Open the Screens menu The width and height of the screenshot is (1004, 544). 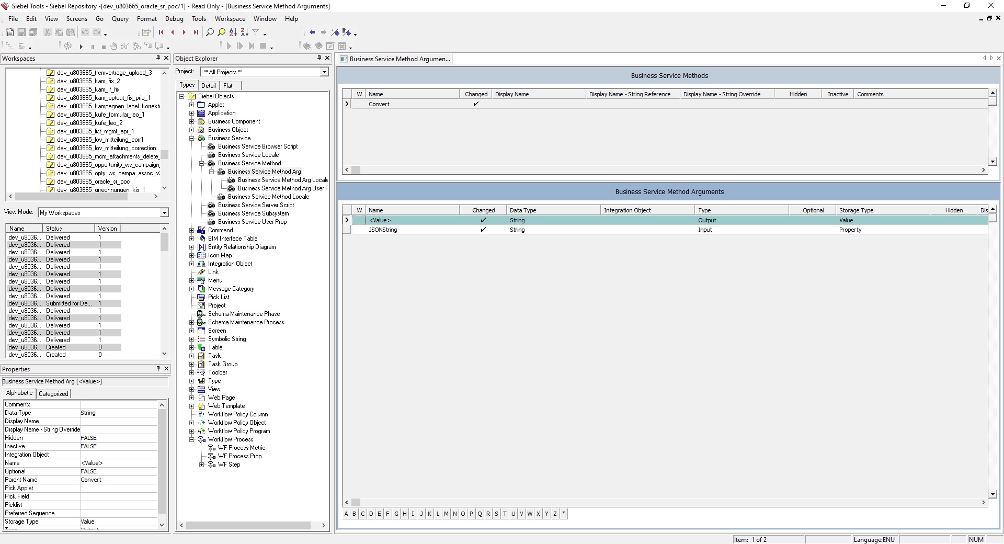point(77,19)
